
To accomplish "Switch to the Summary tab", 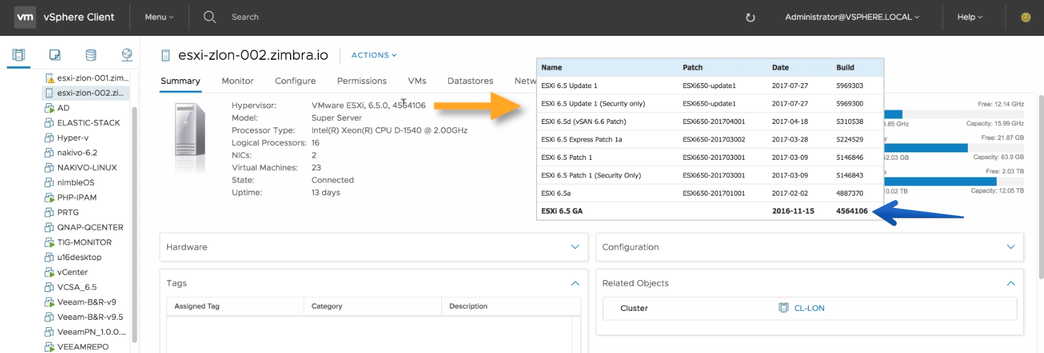I will coord(180,81).
